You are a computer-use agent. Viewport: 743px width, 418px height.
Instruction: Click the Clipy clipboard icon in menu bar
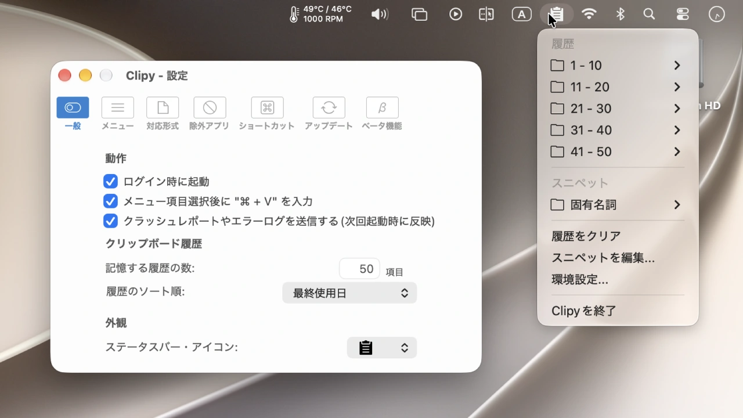click(x=557, y=14)
